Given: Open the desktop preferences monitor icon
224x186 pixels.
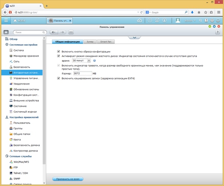Looking at the screenshot, I should pos(218,20).
